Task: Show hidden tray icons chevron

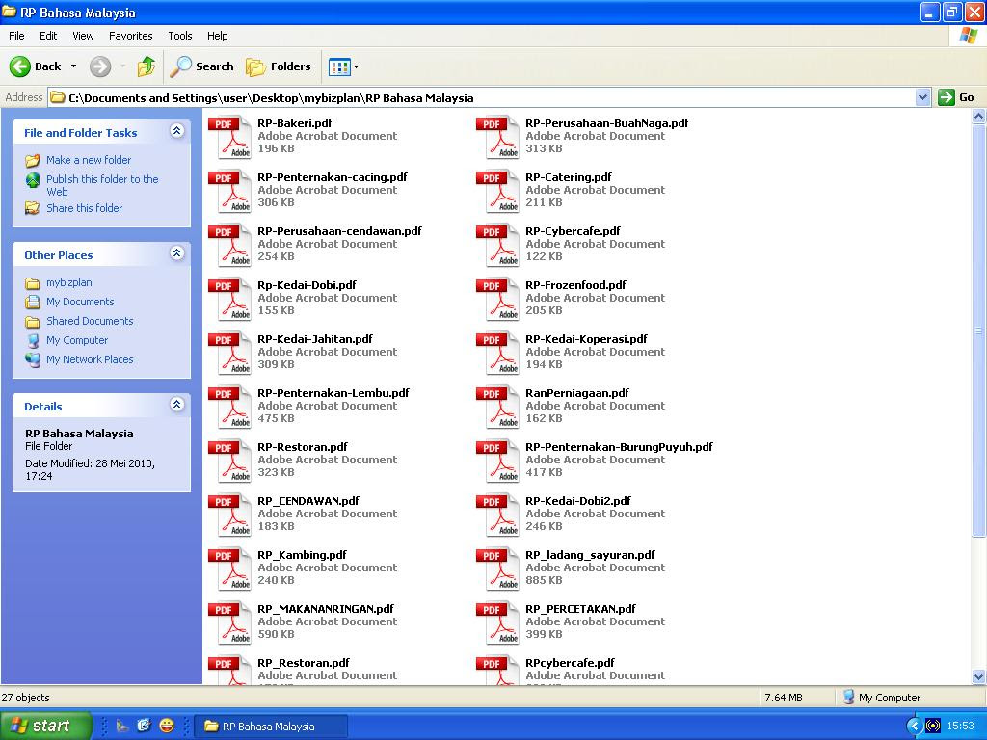Action: pyautogui.click(x=914, y=727)
